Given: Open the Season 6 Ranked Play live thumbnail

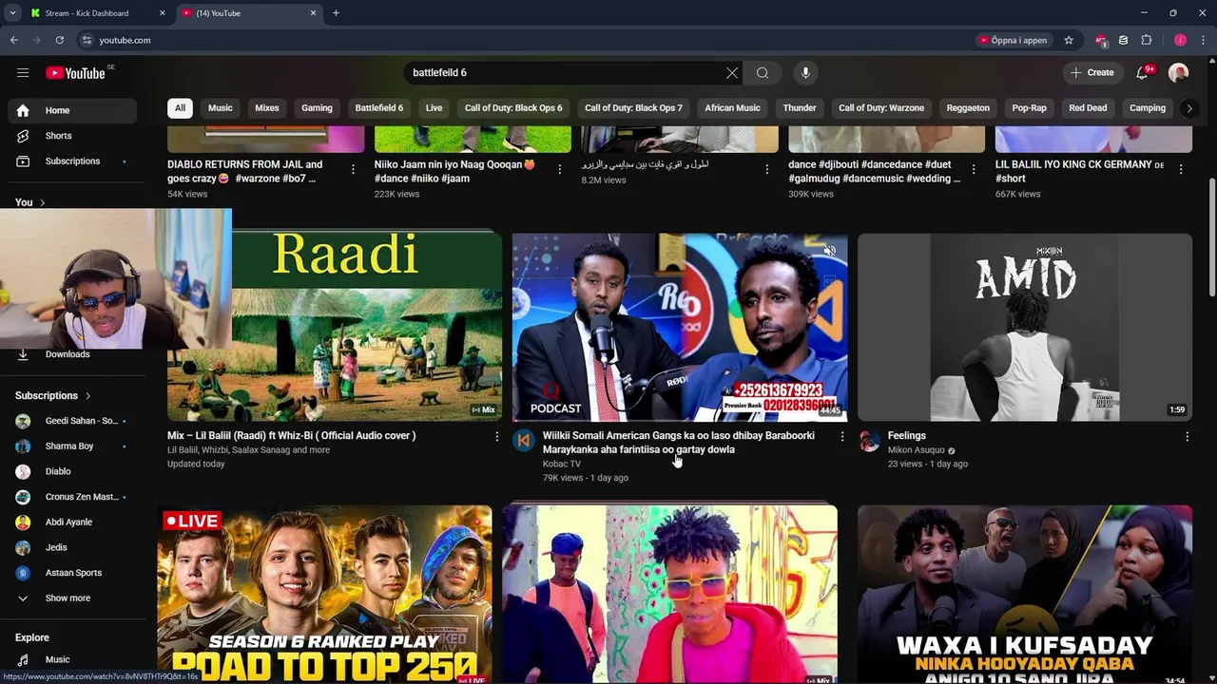Looking at the screenshot, I should point(324,595).
